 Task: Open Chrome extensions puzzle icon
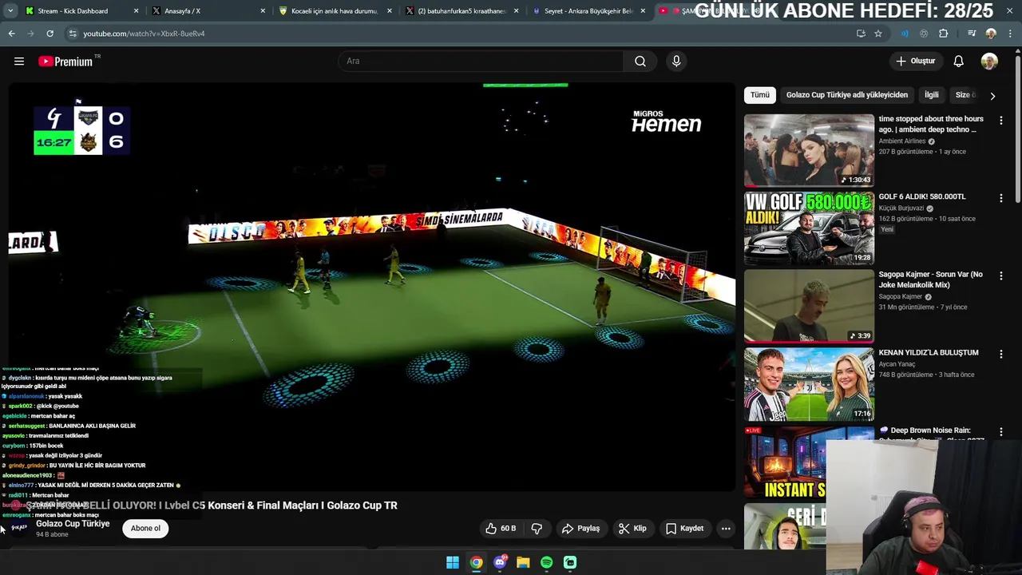944,34
